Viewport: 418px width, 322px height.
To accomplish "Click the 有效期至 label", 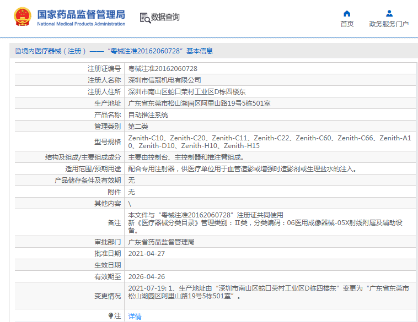I will [x=108, y=277].
